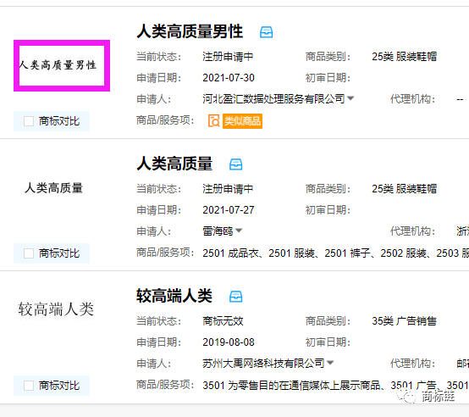Check 商标对比 box for 人类高质量
469x417 pixels.
point(29,253)
